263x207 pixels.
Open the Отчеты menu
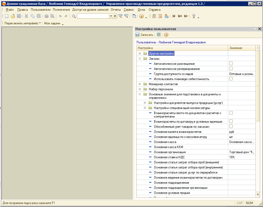116,10
